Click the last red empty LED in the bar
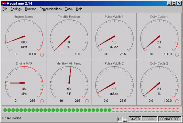The image size is (183, 123). point(177,110)
